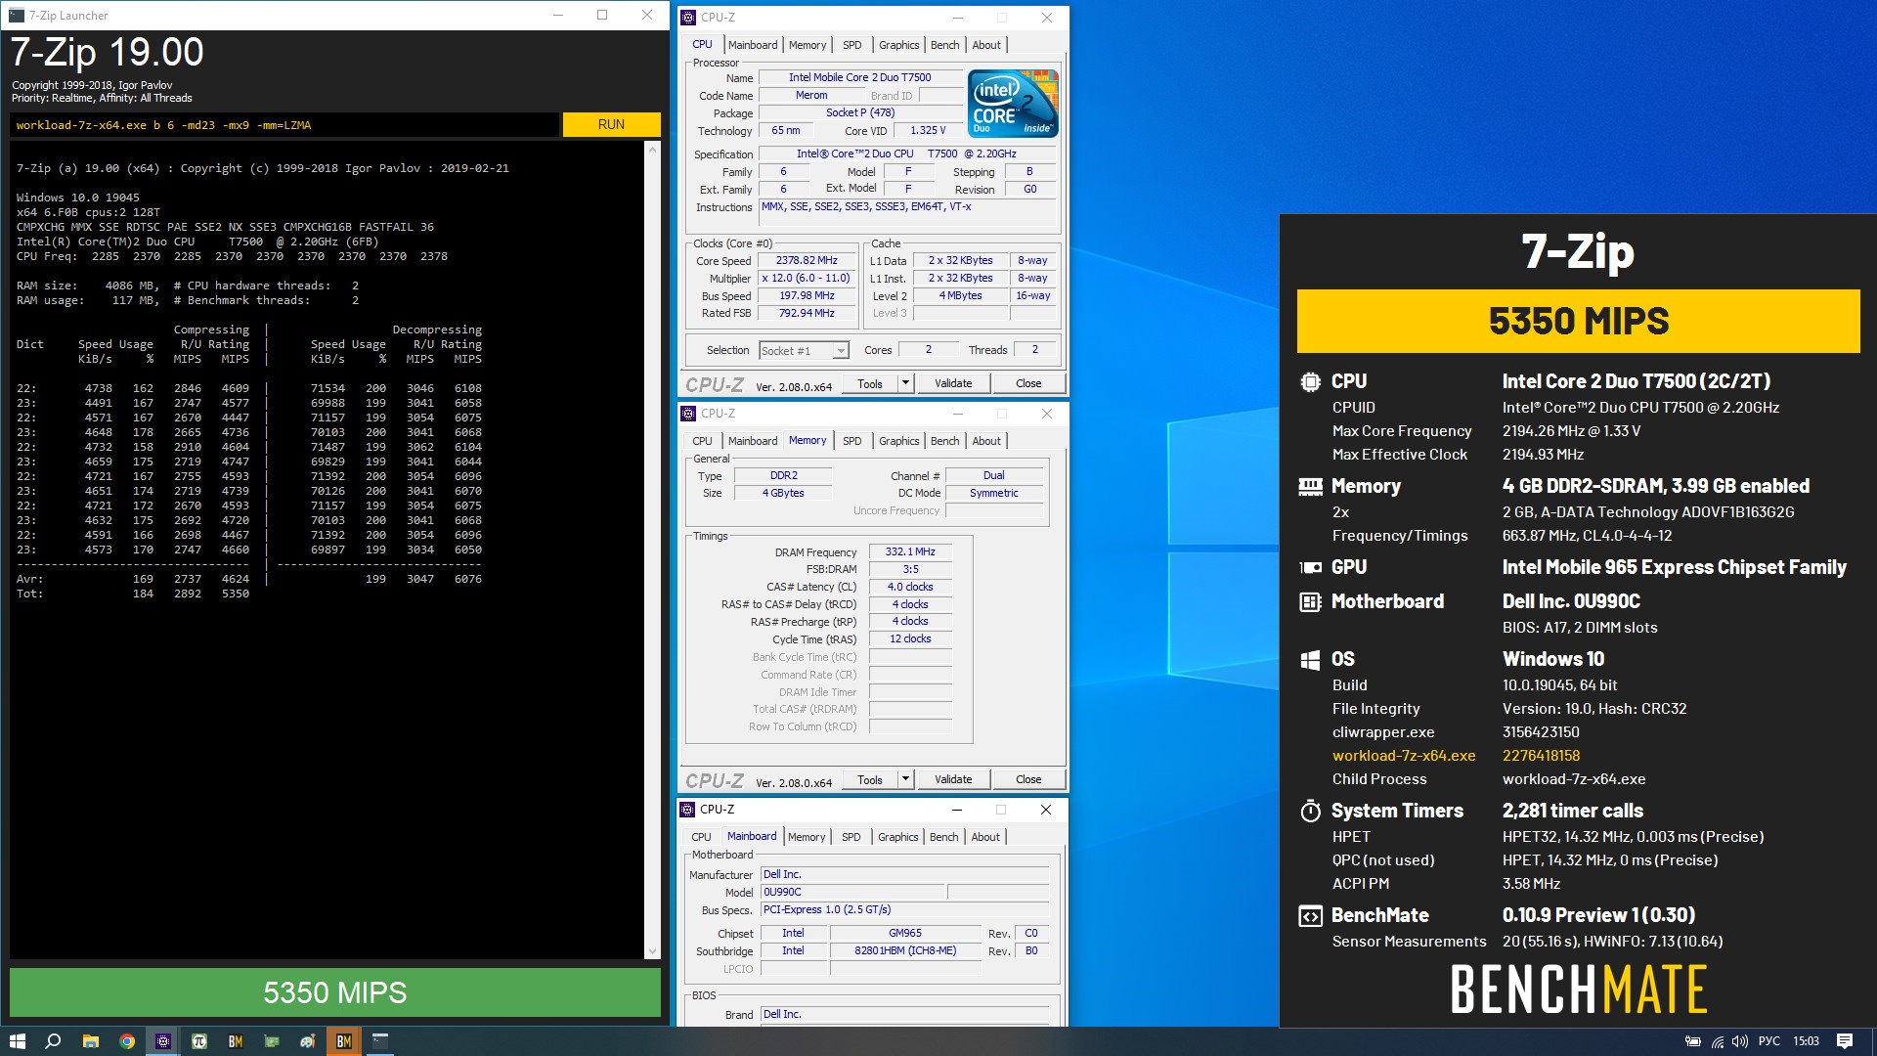Image resolution: width=1877 pixels, height=1056 pixels.
Task: Click the Memory module icon in BenchMate panel
Action: [1310, 486]
